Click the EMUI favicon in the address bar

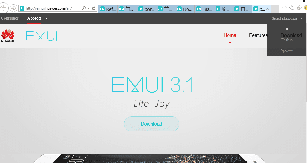(22, 8)
